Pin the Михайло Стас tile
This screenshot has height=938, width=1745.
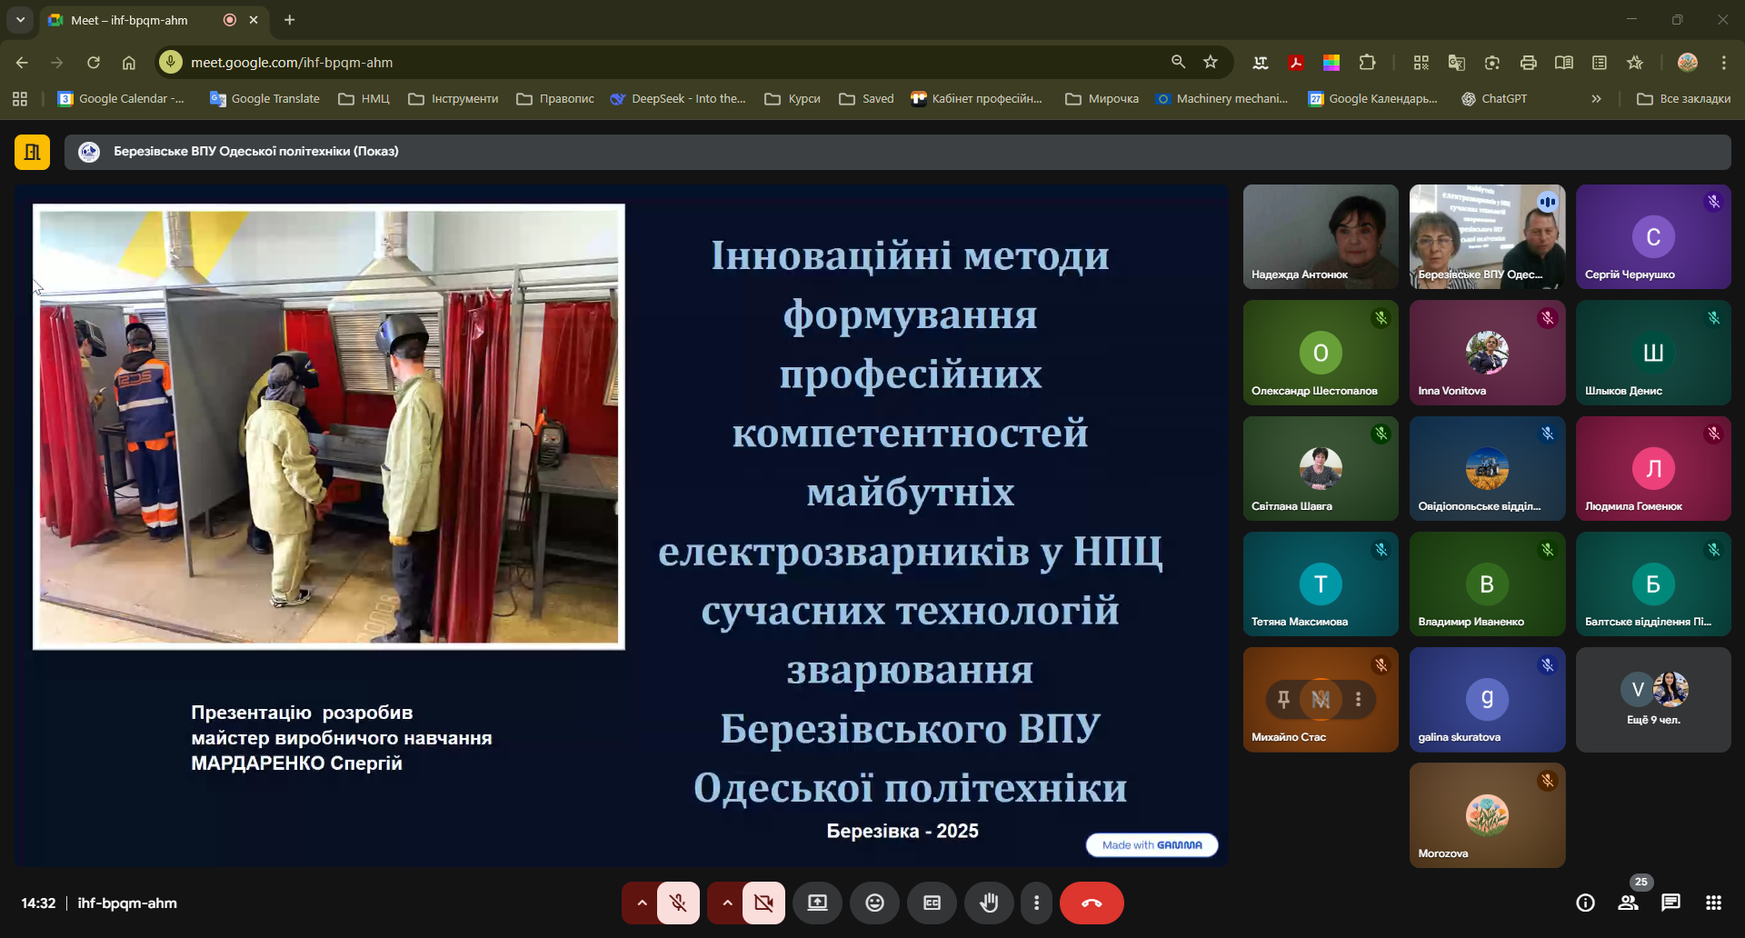pyautogui.click(x=1283, y=699)
